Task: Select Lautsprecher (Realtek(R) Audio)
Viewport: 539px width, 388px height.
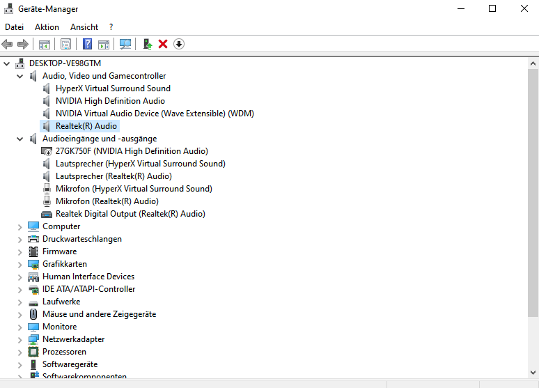Action: click(x=114, y=176)
